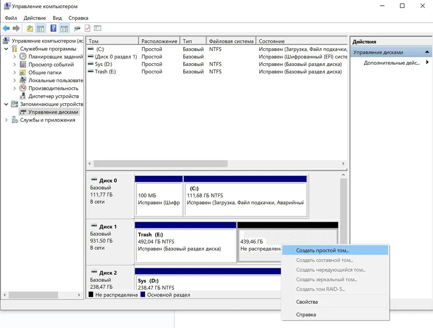
Task: Choose Справка in the context menu
Action: pyautogui.click(x=335, y=314)
